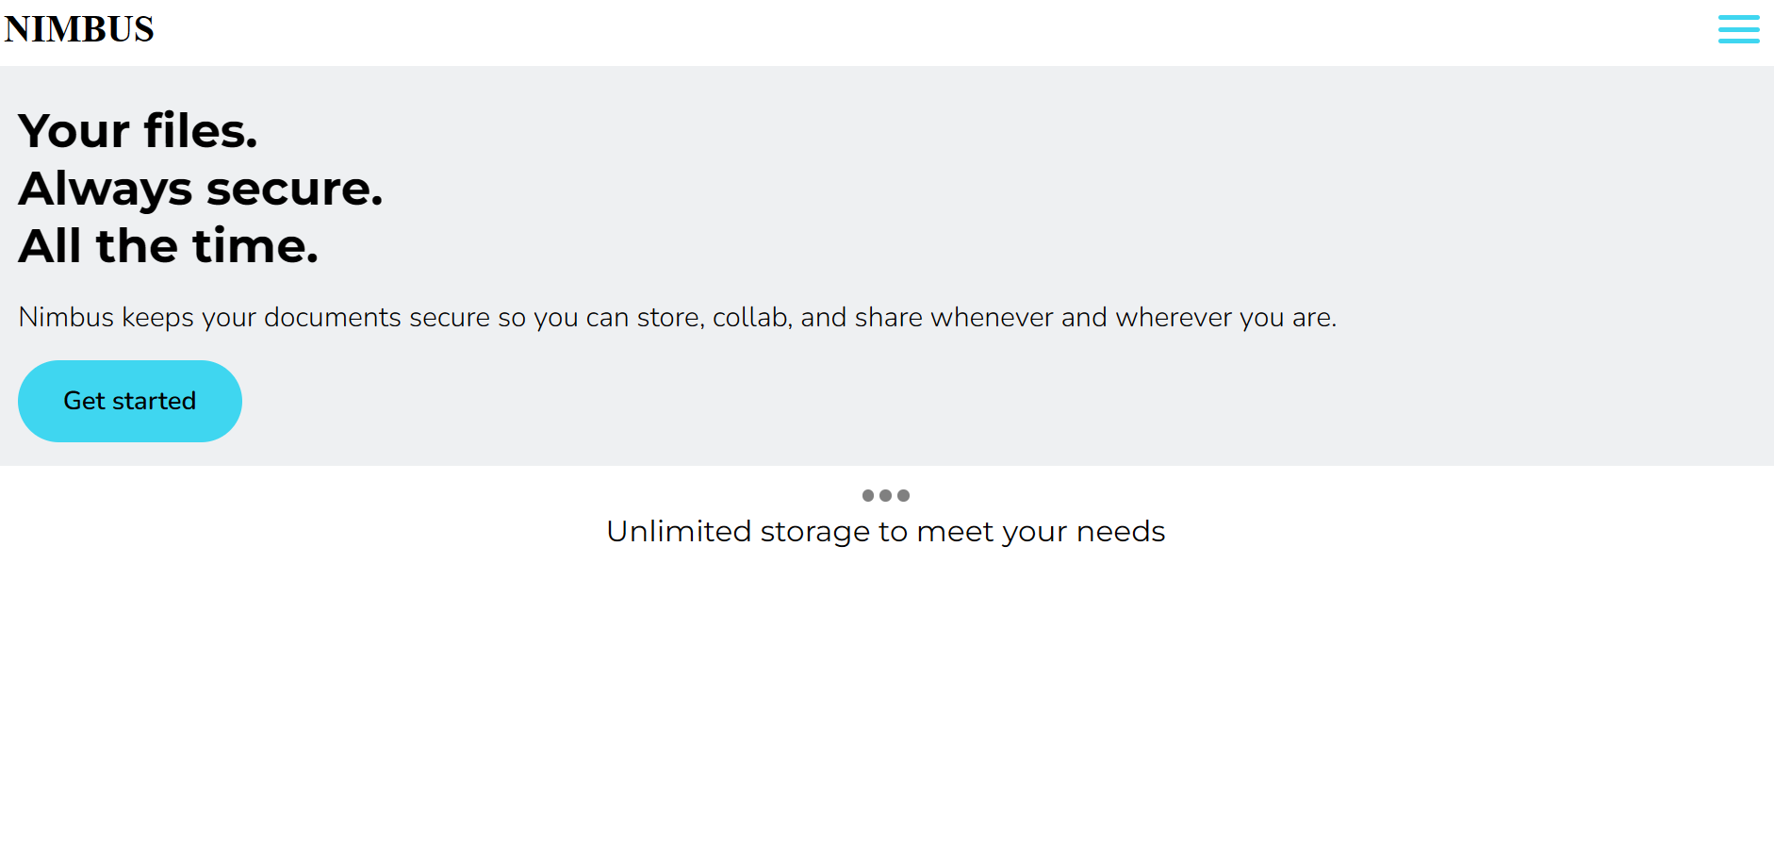Viewport: 1774px width, 861px height.
Task: Click the "Always secure." headline line
Action: click(x=201, y=189)
